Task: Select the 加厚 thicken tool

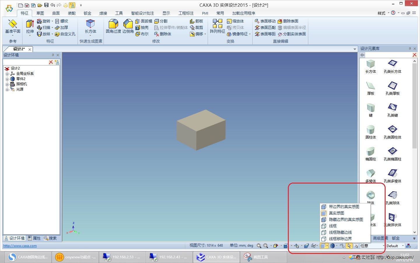Action: click(62, 27)
